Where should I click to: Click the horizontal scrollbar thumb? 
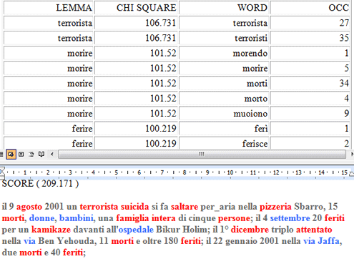tap(202, 155)
